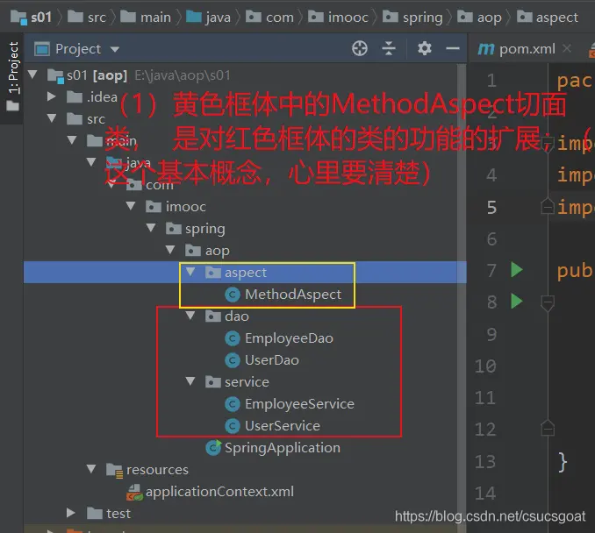Viewport: 595px width, 533px height.
Task: Select the aspect package row
Action: pyautogui.click(x=245, y=272)
